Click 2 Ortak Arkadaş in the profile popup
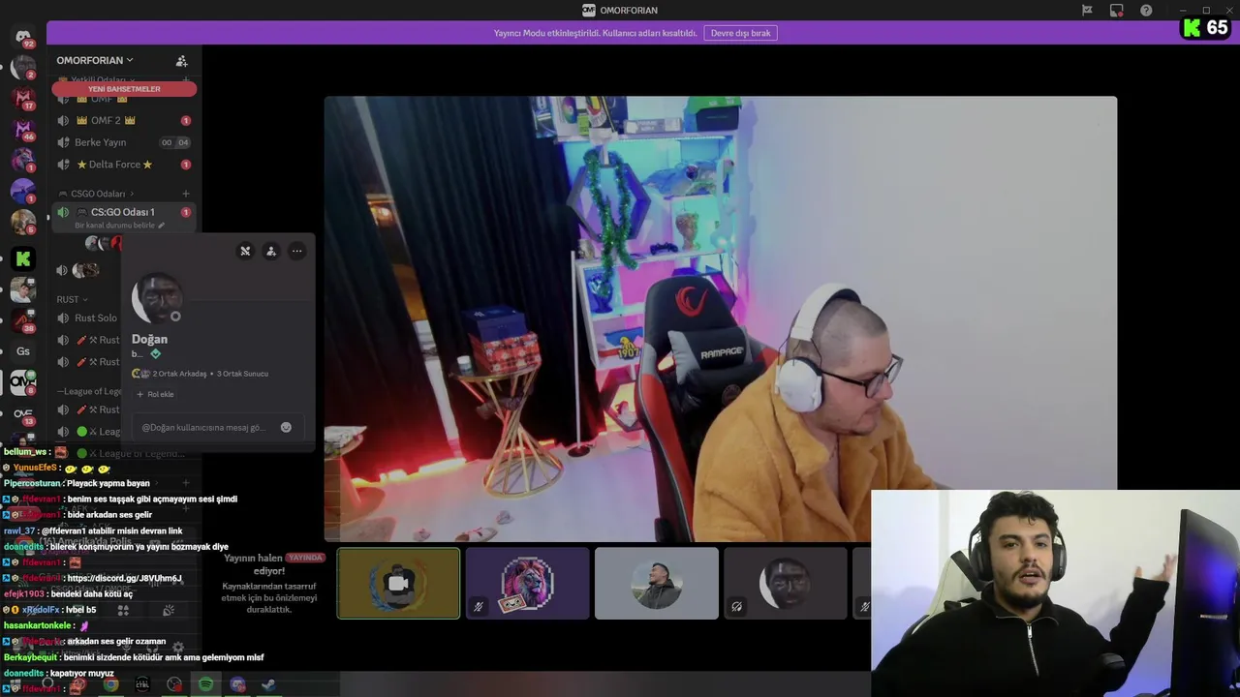1240x697 pixels. 179,374
